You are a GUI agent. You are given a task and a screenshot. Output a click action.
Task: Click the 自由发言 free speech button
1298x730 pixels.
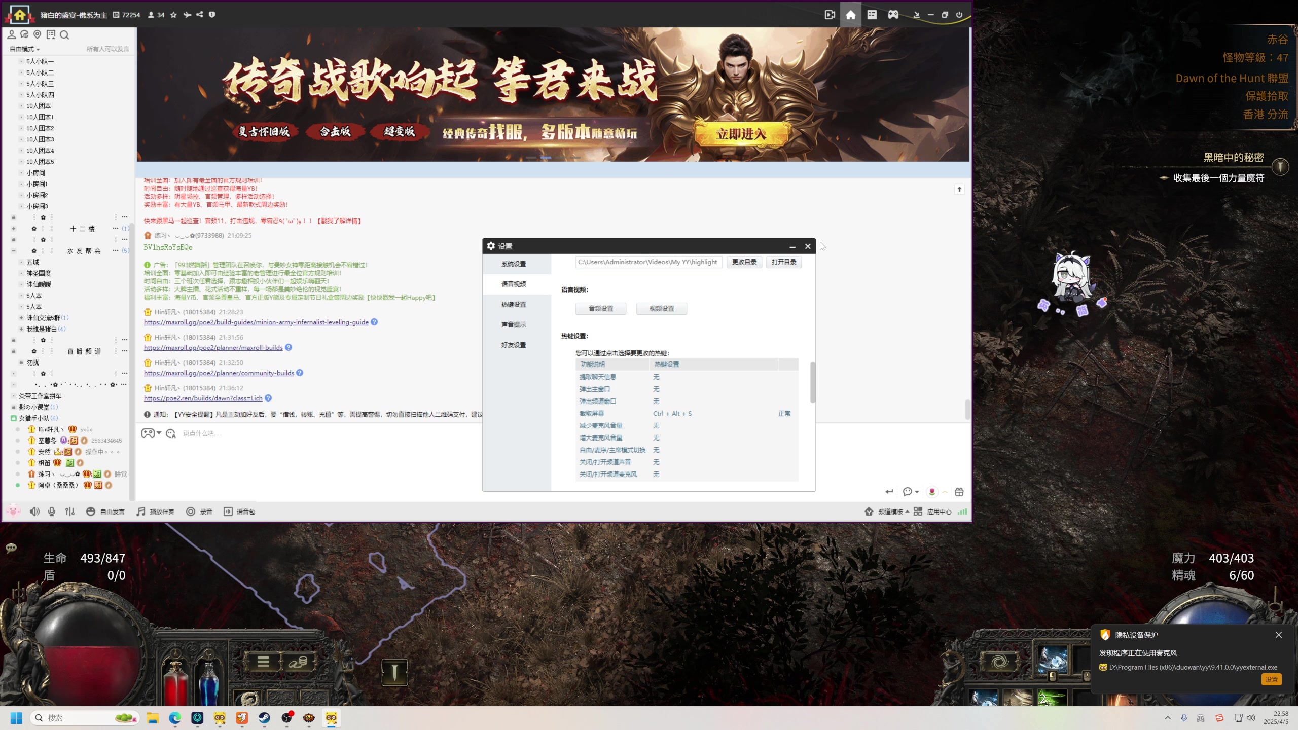click(x=105, y=512)
